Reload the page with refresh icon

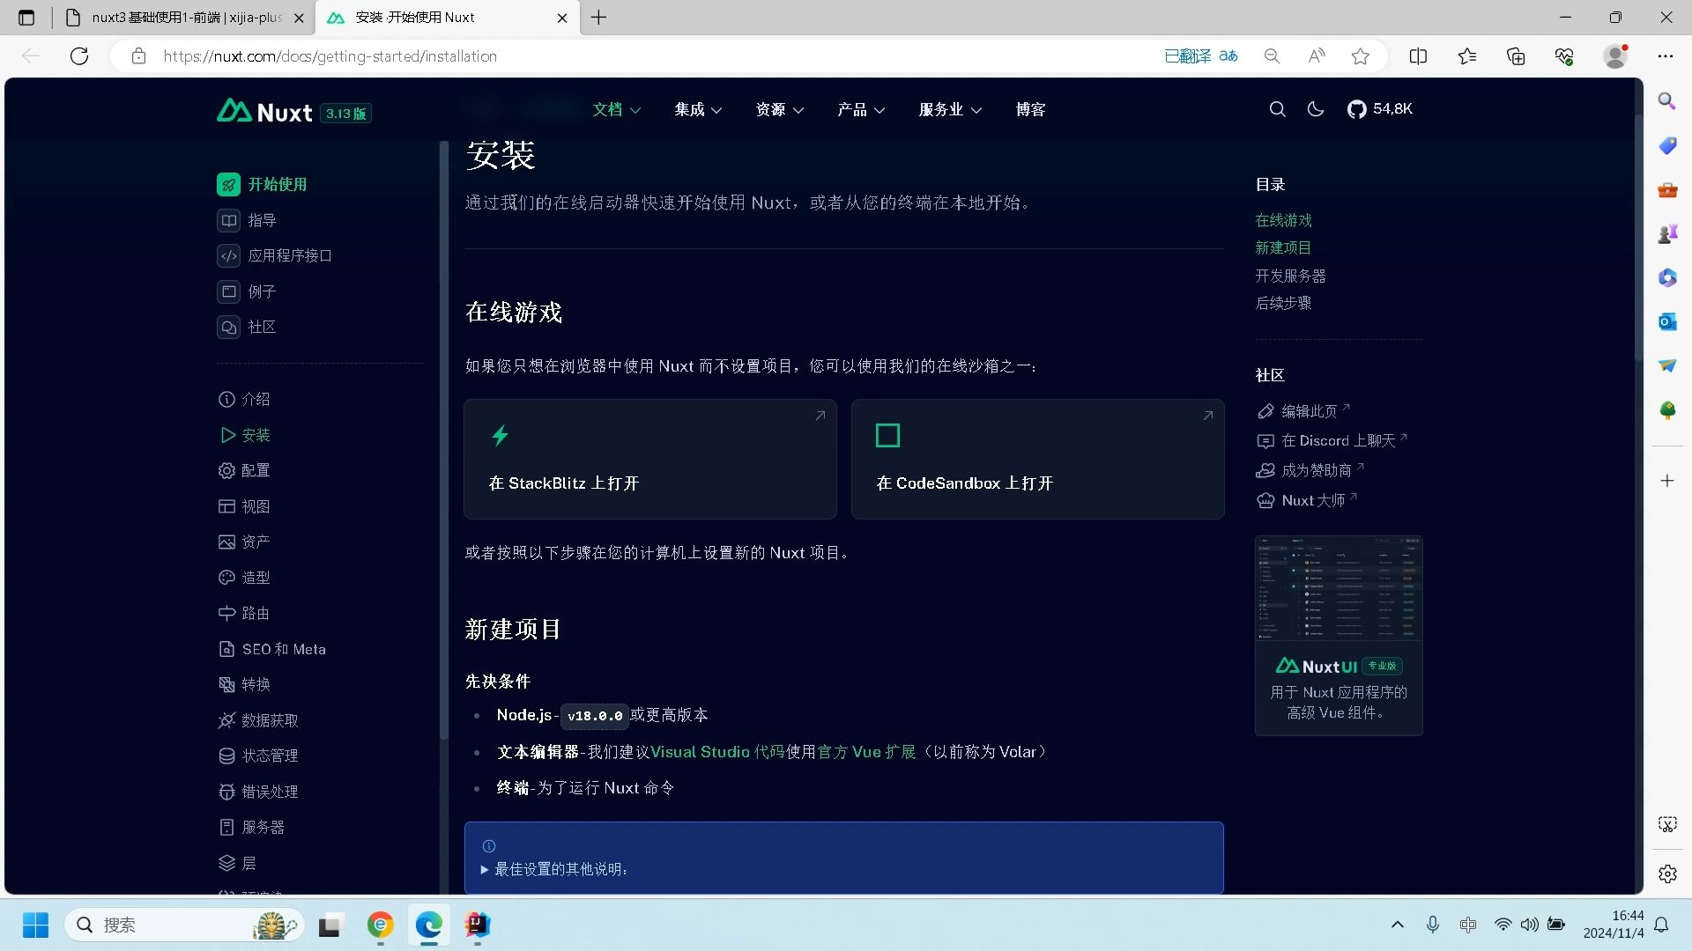tap(79, 56)
